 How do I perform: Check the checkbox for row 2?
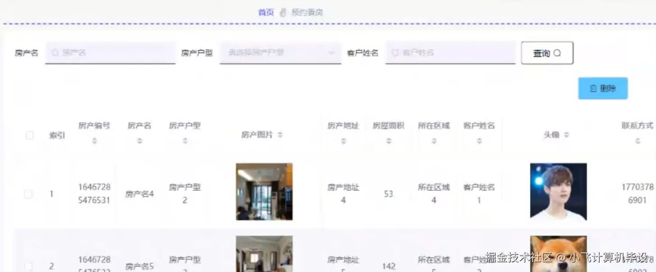point(28,266)
